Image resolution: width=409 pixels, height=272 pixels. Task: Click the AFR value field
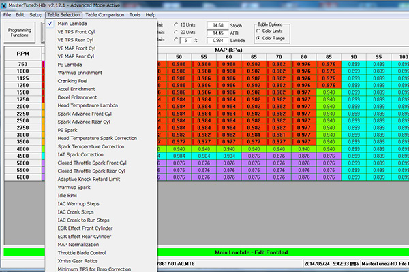click(x=219, y=32)
